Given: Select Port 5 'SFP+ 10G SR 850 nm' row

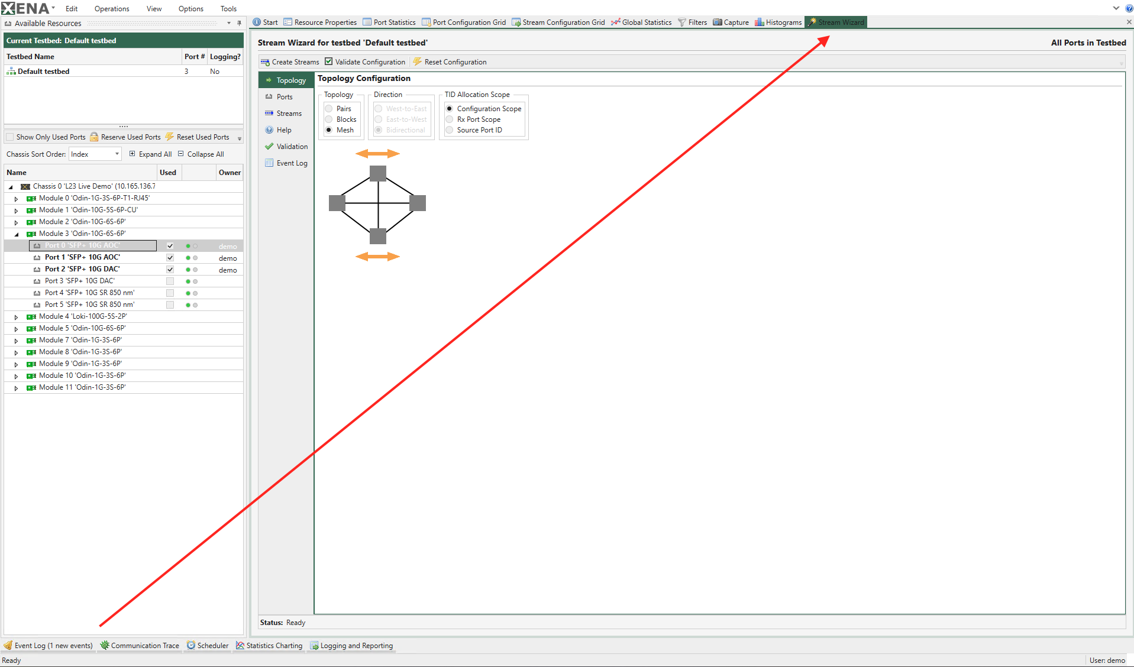Looking at the screenshot, I should pos(124,305).
